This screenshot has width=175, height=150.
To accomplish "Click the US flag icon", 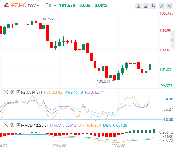I will (7, 6).
